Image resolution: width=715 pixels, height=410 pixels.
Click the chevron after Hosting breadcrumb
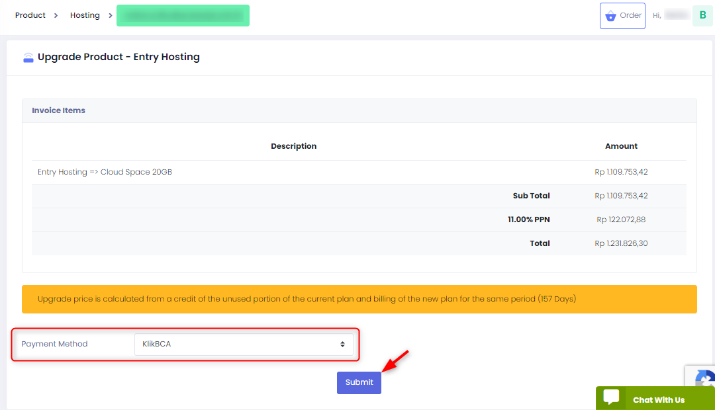[111, 15]
